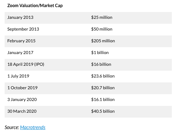Select the January 2017 row label

pyautogui.click(x=20, y=52)
